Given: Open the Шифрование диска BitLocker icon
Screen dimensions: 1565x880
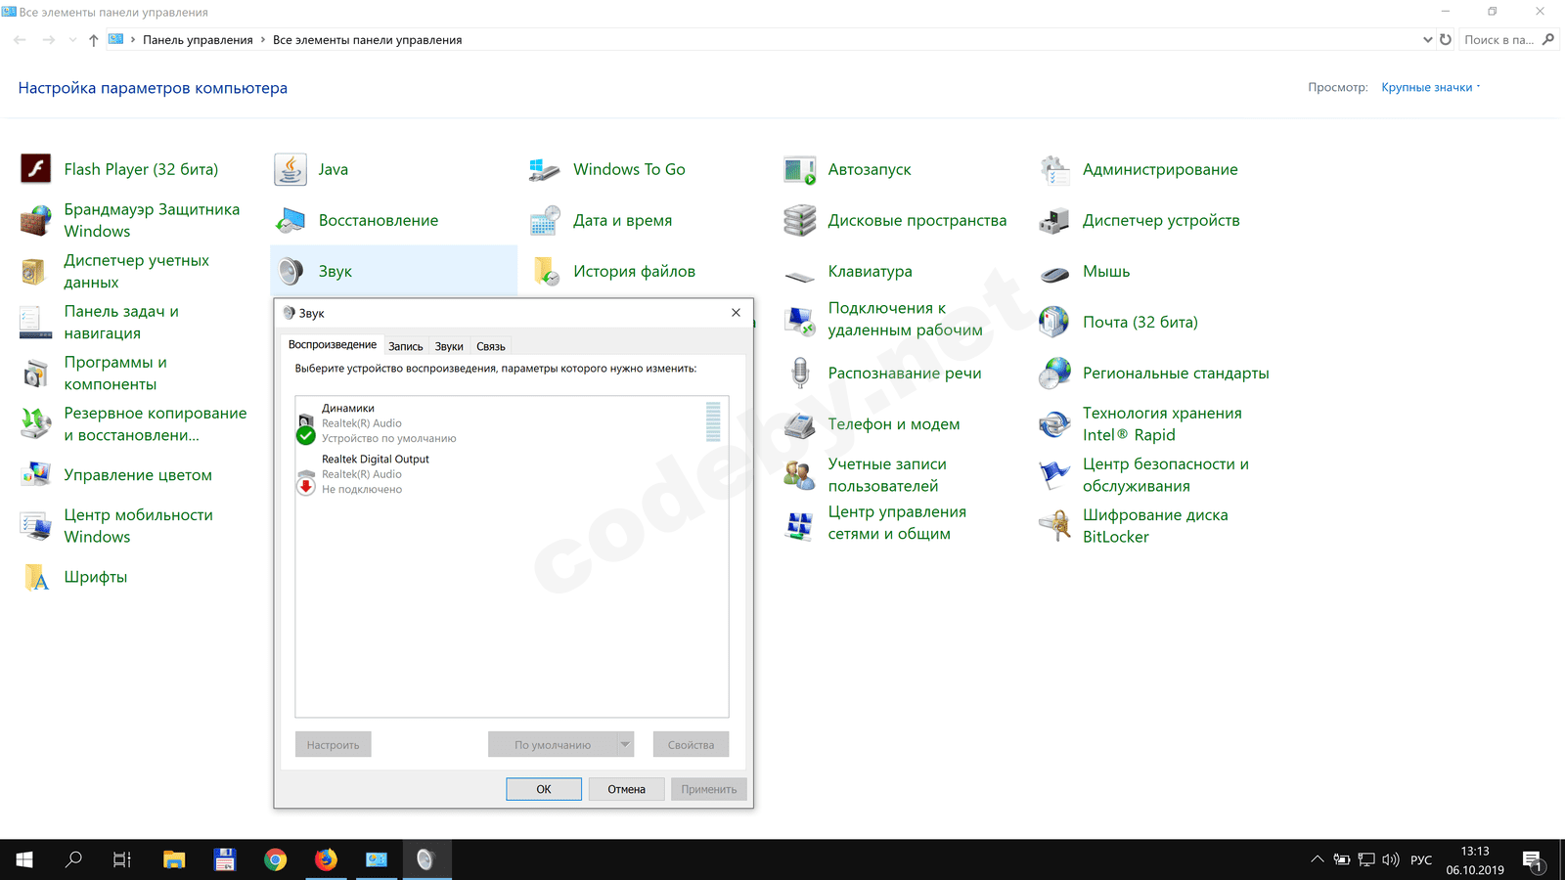Looking at the screenshot, I should pyautogui.click(x=1054, y=526).
